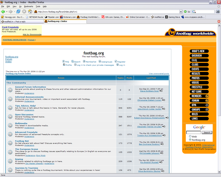Image resolution: width=221 pixels, height=177 pixels.
Task: Click the browser Forward arrow button
Action: point(11,12)
